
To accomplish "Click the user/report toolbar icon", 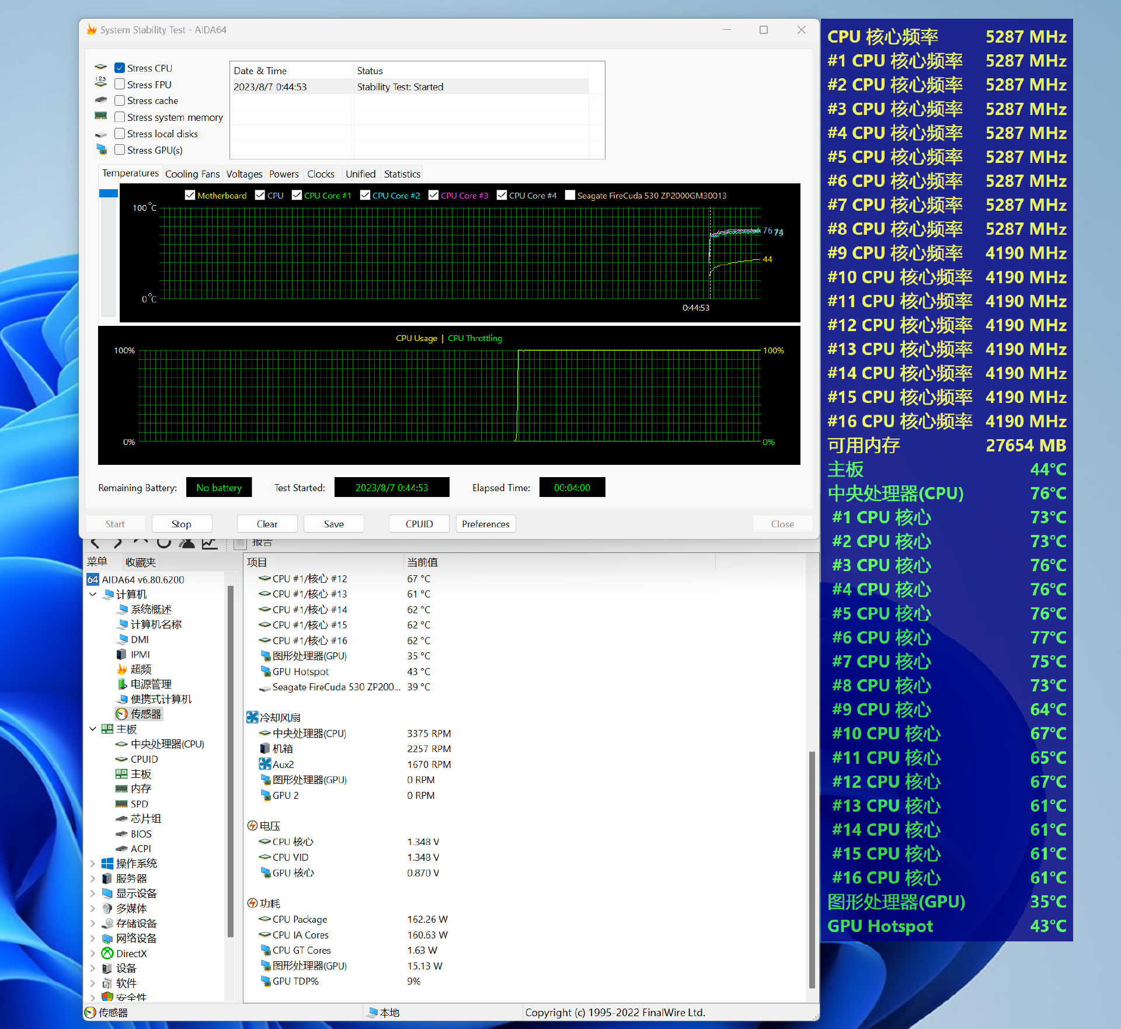I will [x=187, y=544].
